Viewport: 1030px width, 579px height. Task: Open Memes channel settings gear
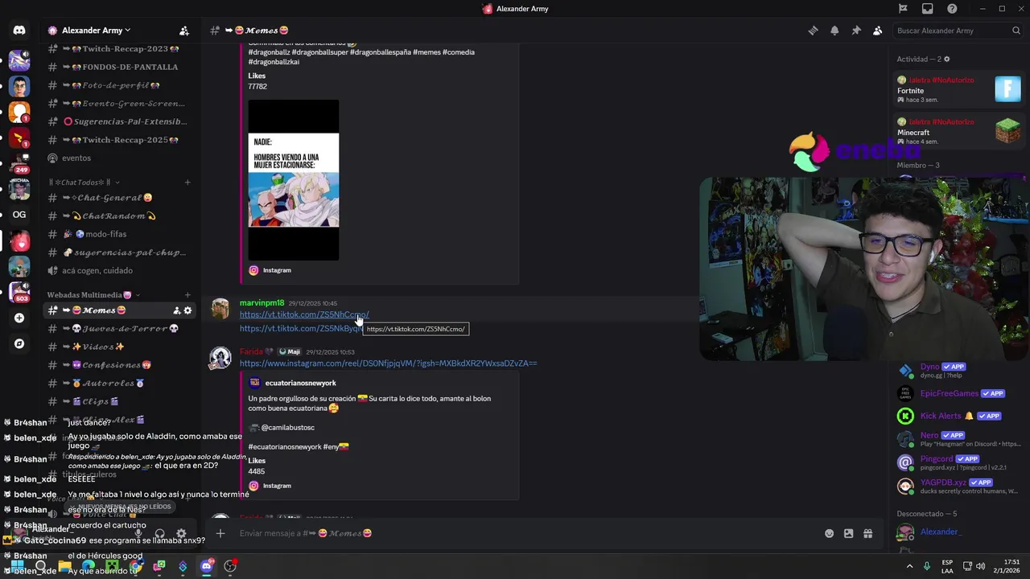tap(188, 310)
